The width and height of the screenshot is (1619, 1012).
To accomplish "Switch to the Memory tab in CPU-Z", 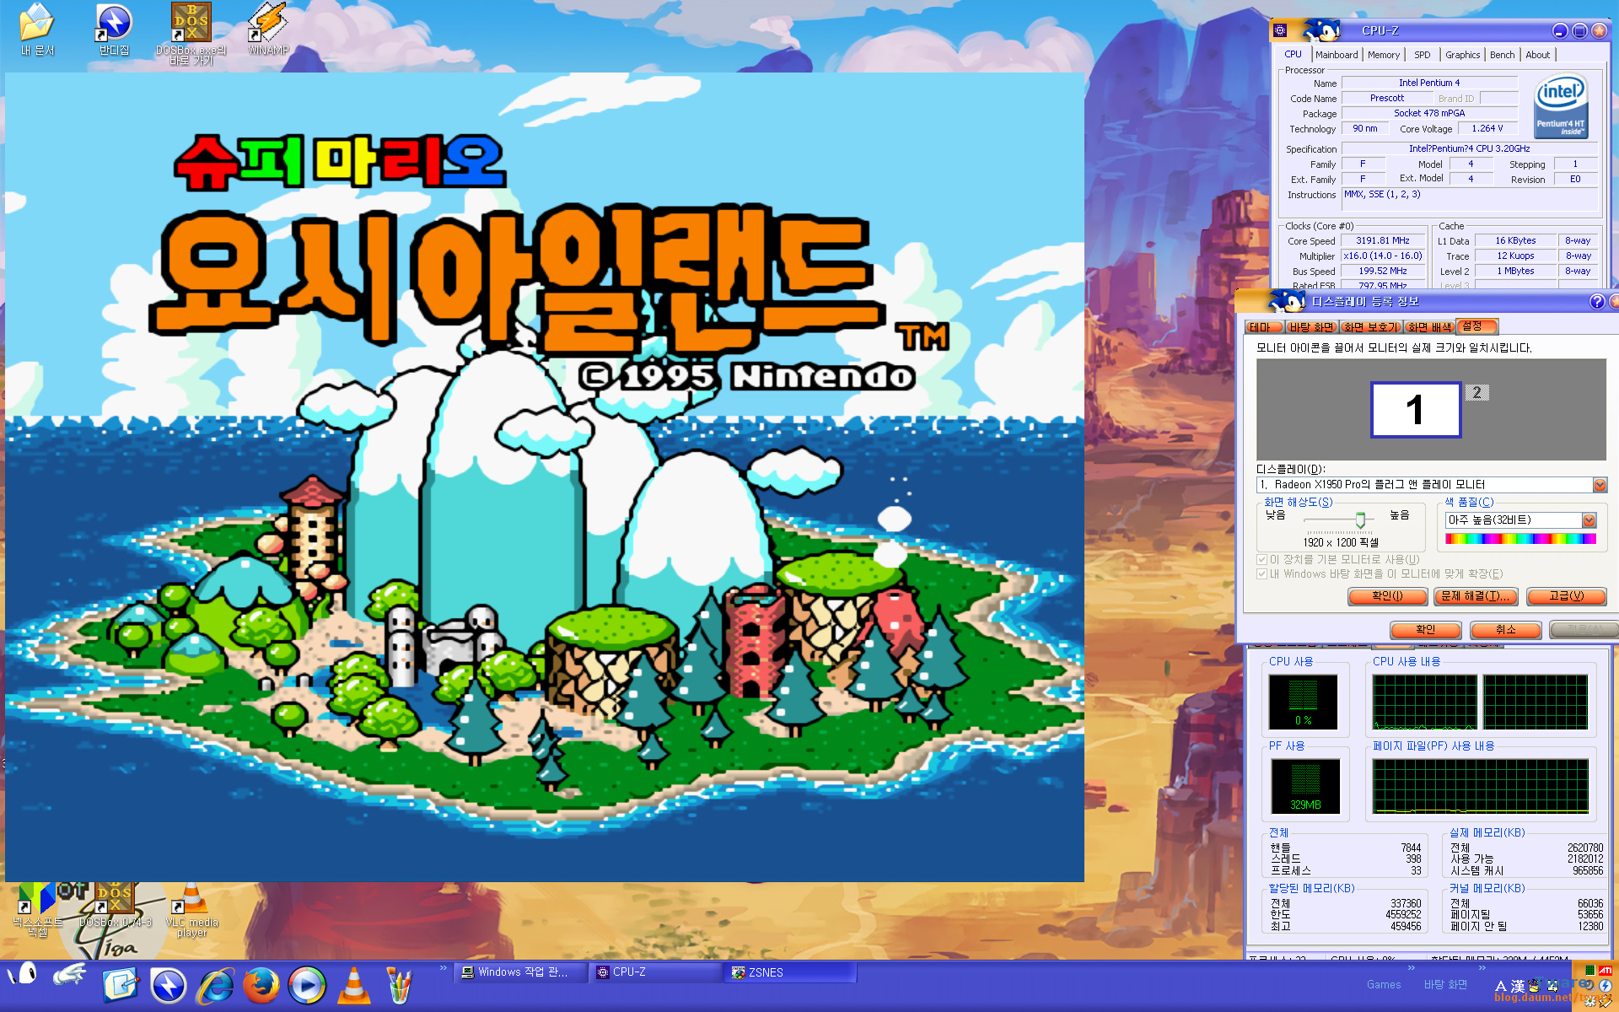I will point(1384,55).
